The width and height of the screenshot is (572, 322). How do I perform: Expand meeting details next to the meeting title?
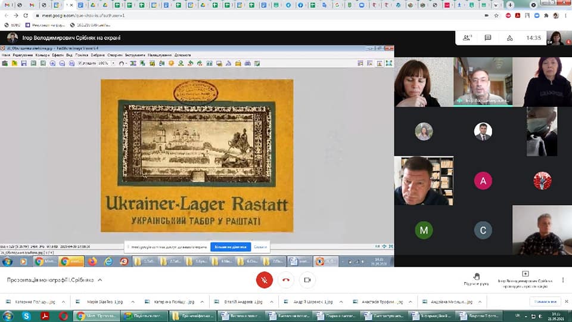point(100,280)
